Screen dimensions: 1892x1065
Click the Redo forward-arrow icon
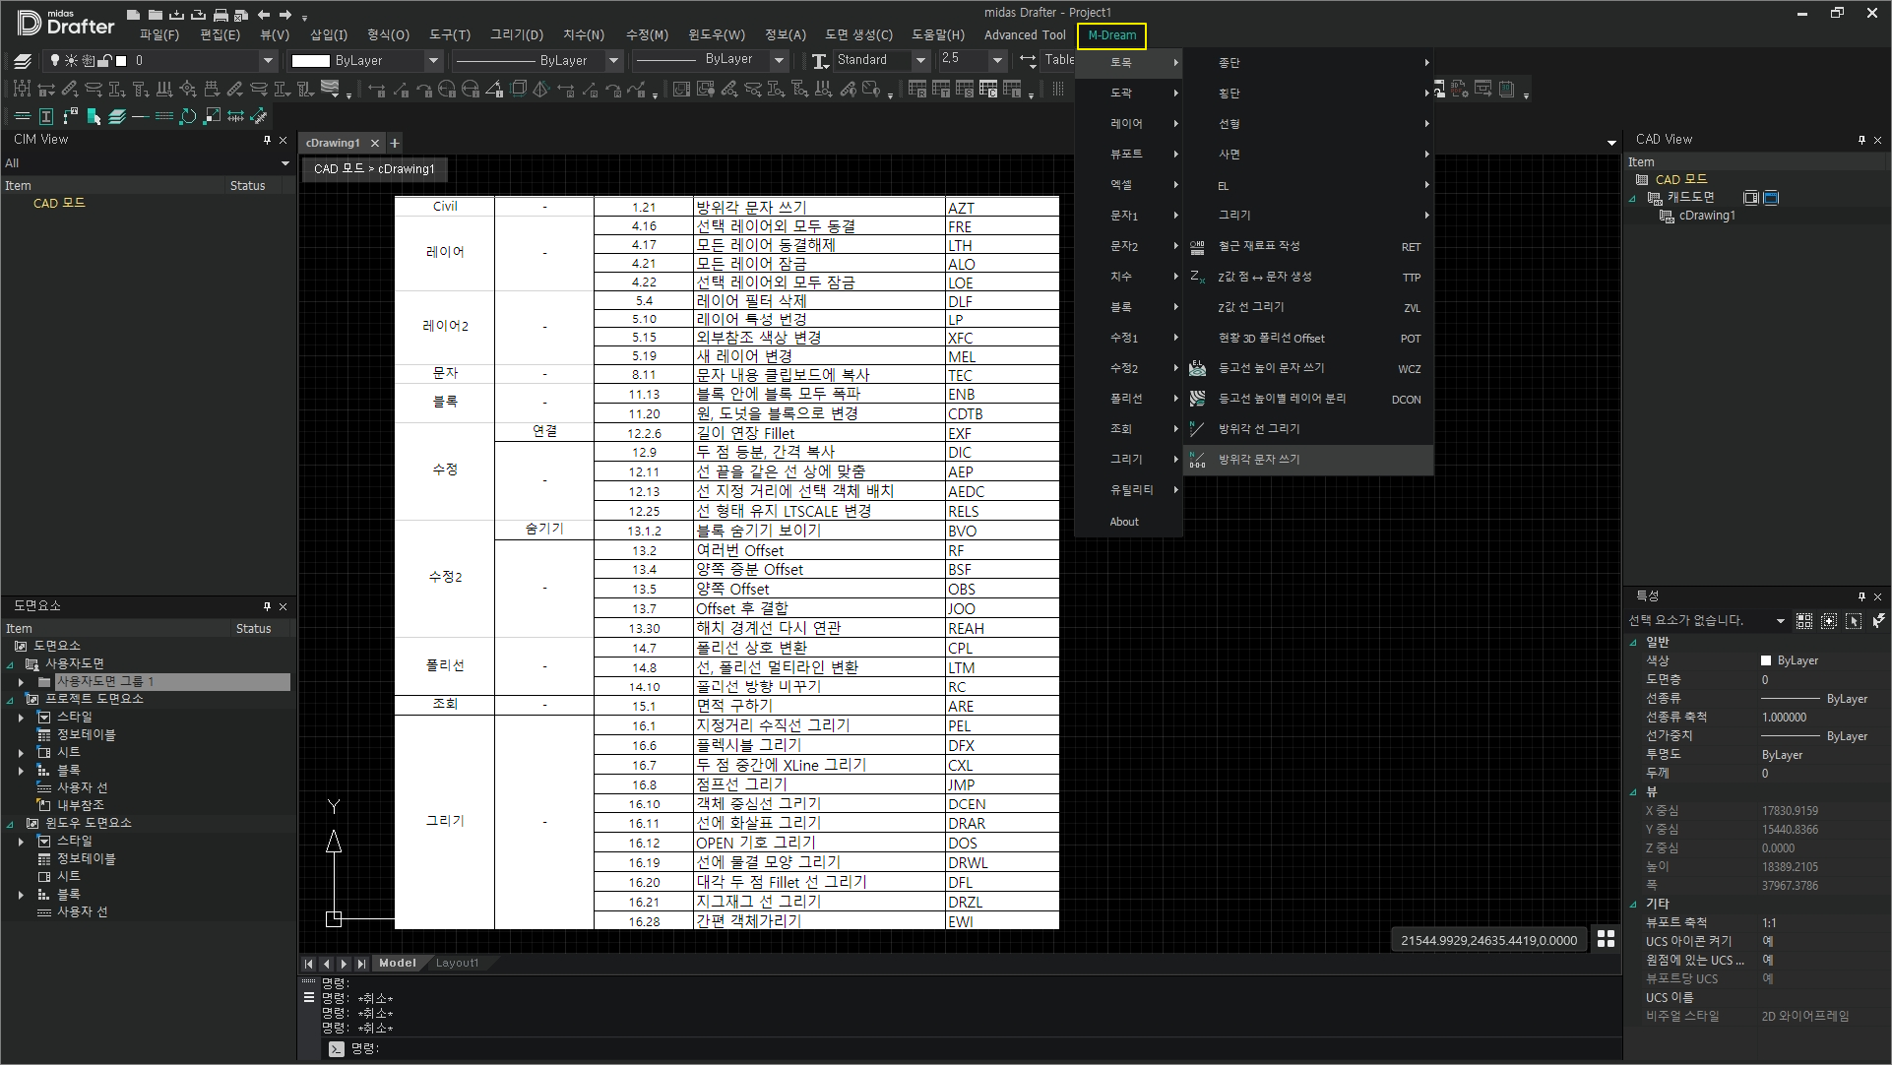click(x=285, y=15)
